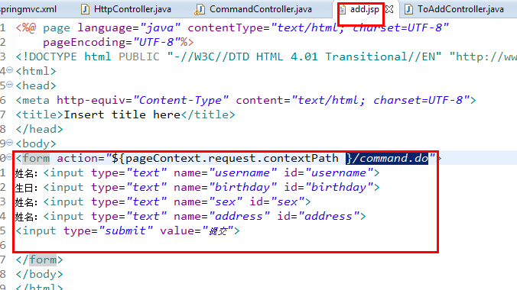Viewport: 517px width, 290px height.
Task: Click the JSP file icon on add.jsp tab
Action: [x=343, y=9]
